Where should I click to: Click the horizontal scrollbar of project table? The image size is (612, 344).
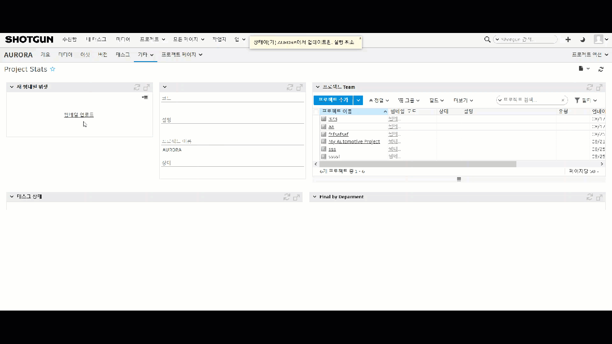pyautogui.click(x=418, y=164)
